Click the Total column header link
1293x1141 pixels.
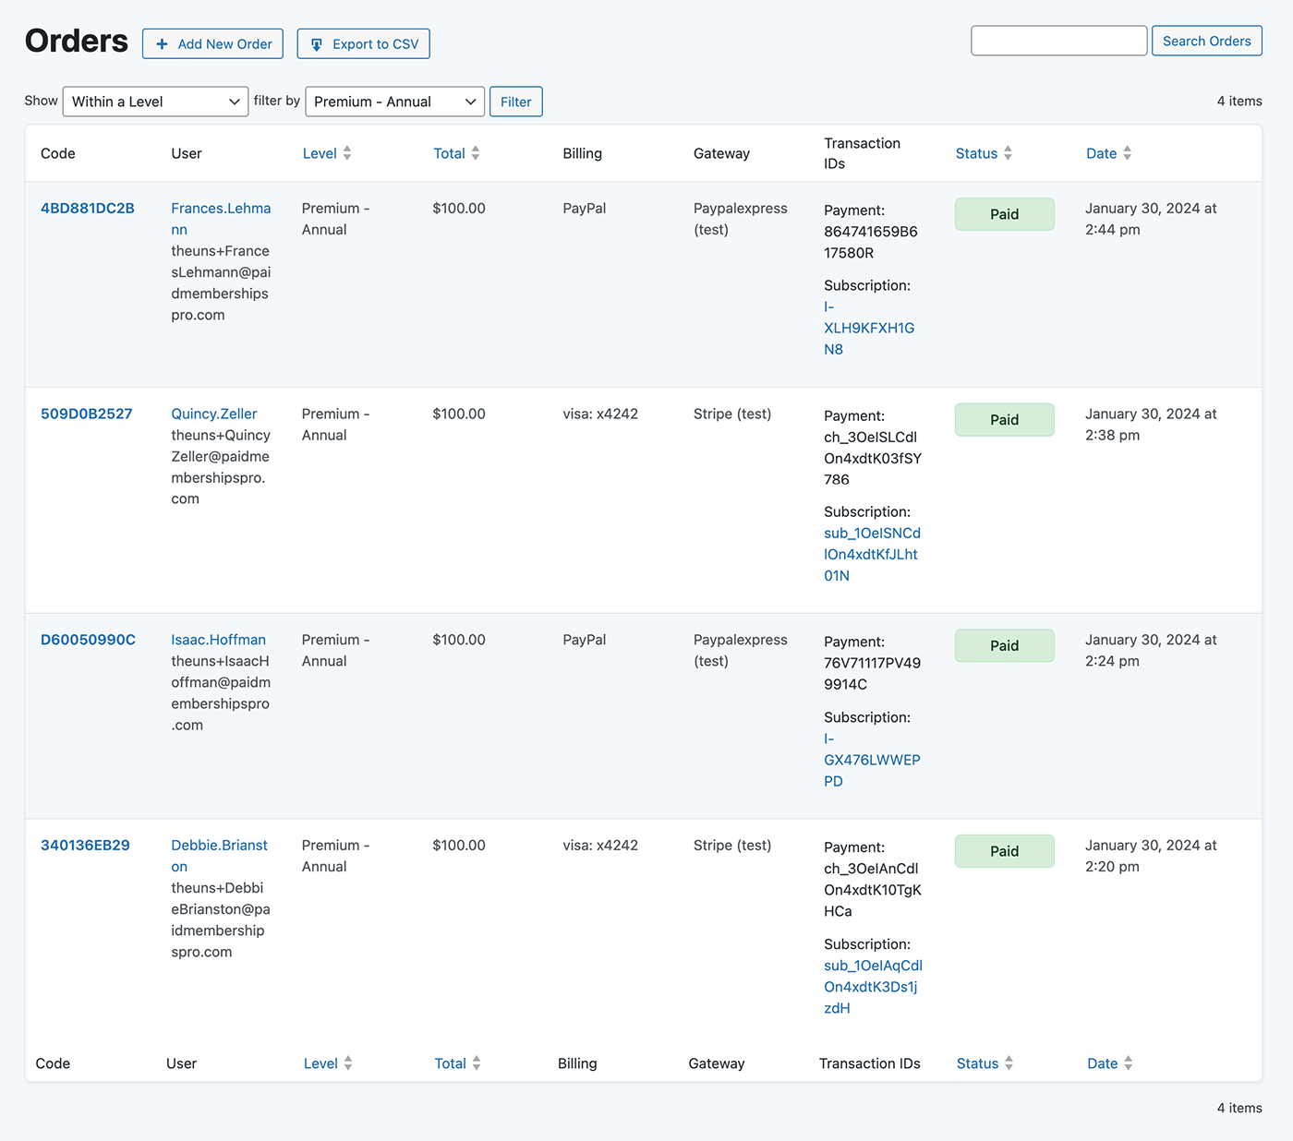(x=450, y=152)
